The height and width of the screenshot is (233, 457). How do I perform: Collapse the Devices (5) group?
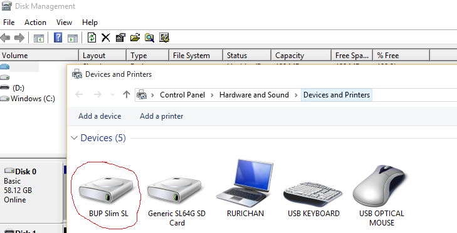[x=75, y=138]
